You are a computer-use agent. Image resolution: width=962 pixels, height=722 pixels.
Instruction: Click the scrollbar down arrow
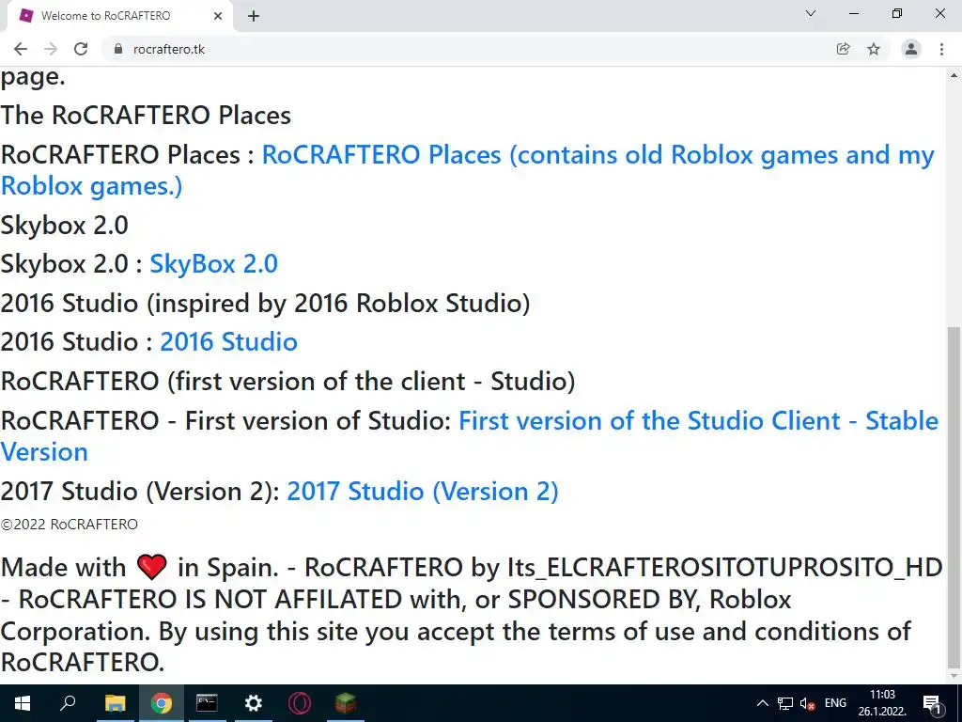tap(954, 676)
